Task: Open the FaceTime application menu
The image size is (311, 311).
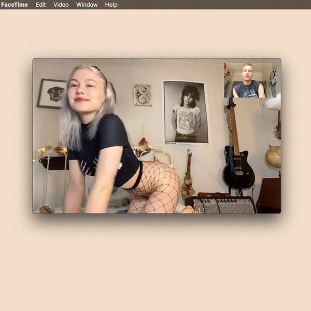Action: point(15,5)
